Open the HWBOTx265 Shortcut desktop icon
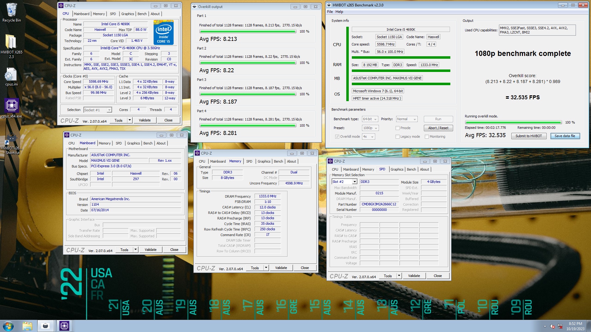Viewport: 591px width, 332px height. click(11, 144)
